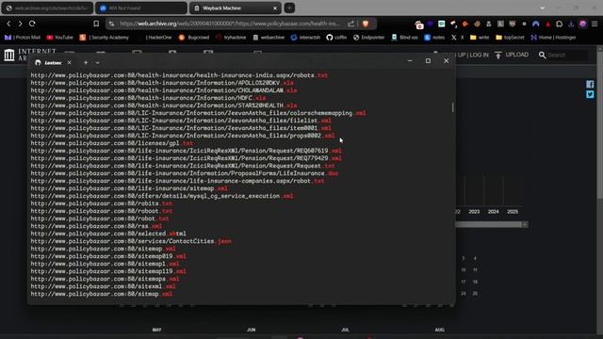Open the browser profile avatar

[x=583, y=24]
